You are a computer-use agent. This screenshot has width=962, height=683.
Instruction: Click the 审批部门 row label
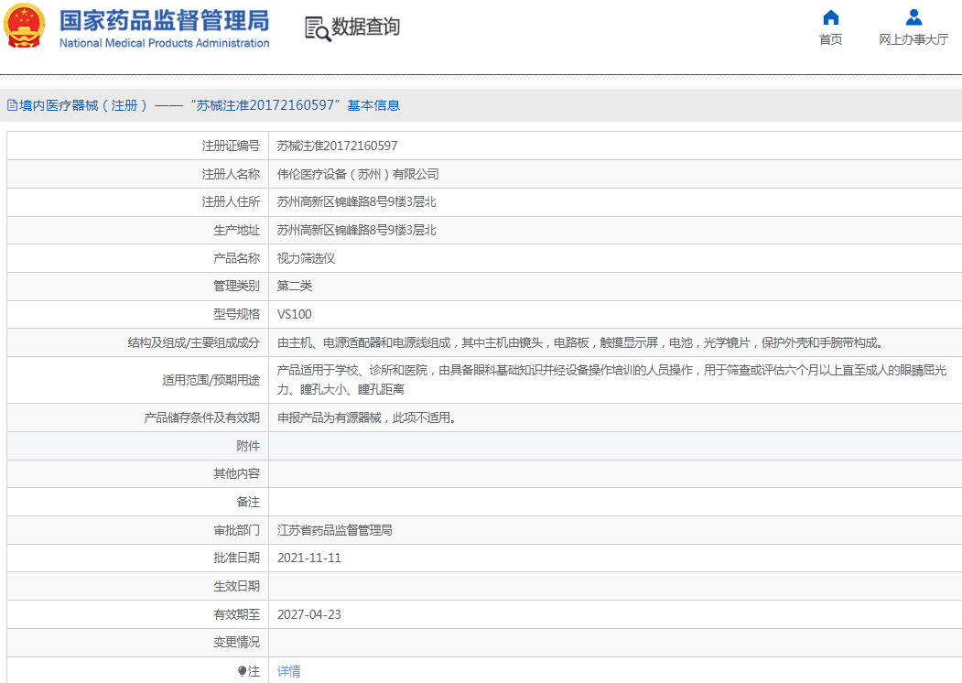(x=237, y=530)
